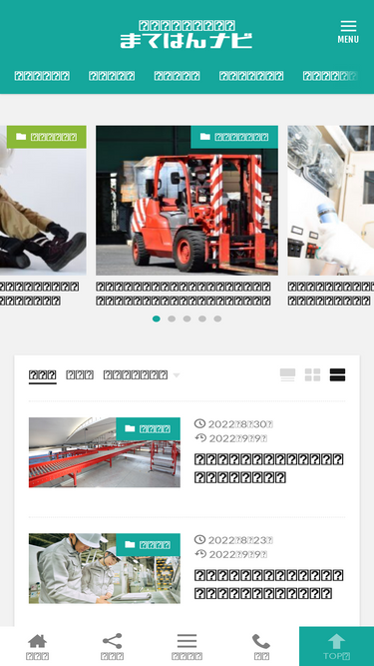Open the hamburger MENU icon in header
This screenshot has width=374, height=666.
click(x=348, y=32)
